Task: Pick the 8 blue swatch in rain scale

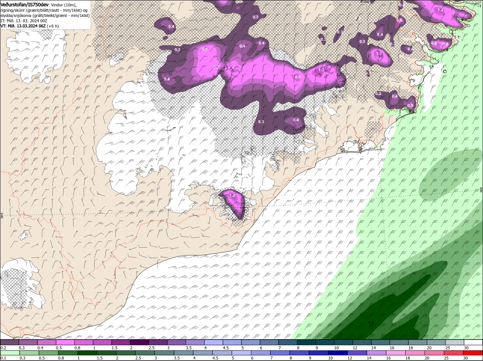Action: click(299, 353)
